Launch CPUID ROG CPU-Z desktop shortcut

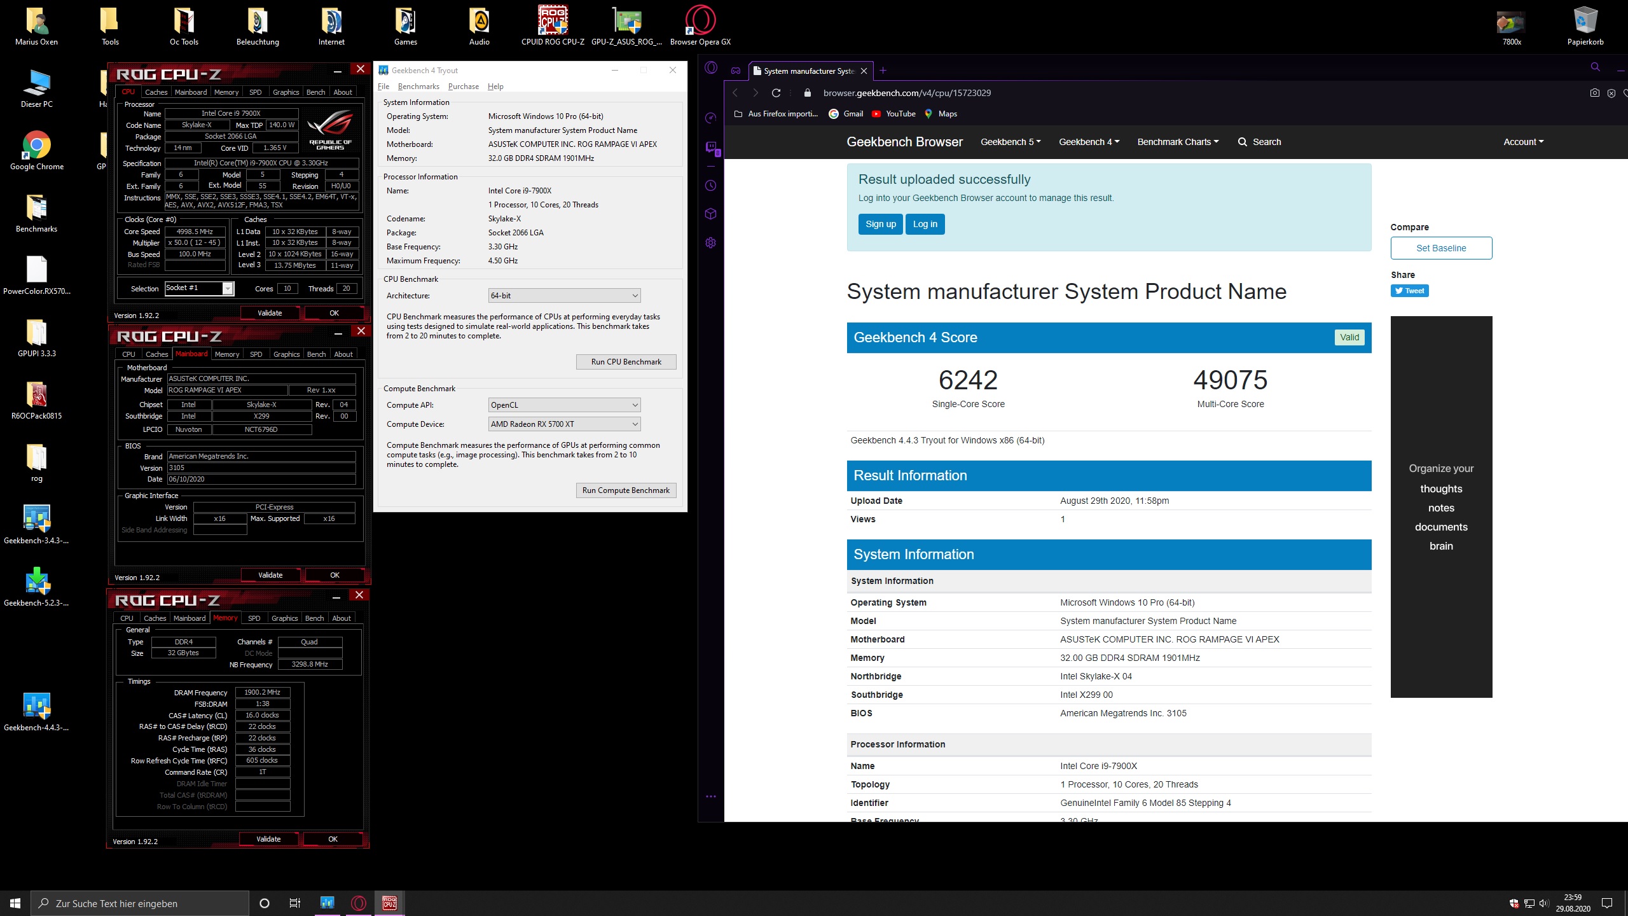pos(553,27)
